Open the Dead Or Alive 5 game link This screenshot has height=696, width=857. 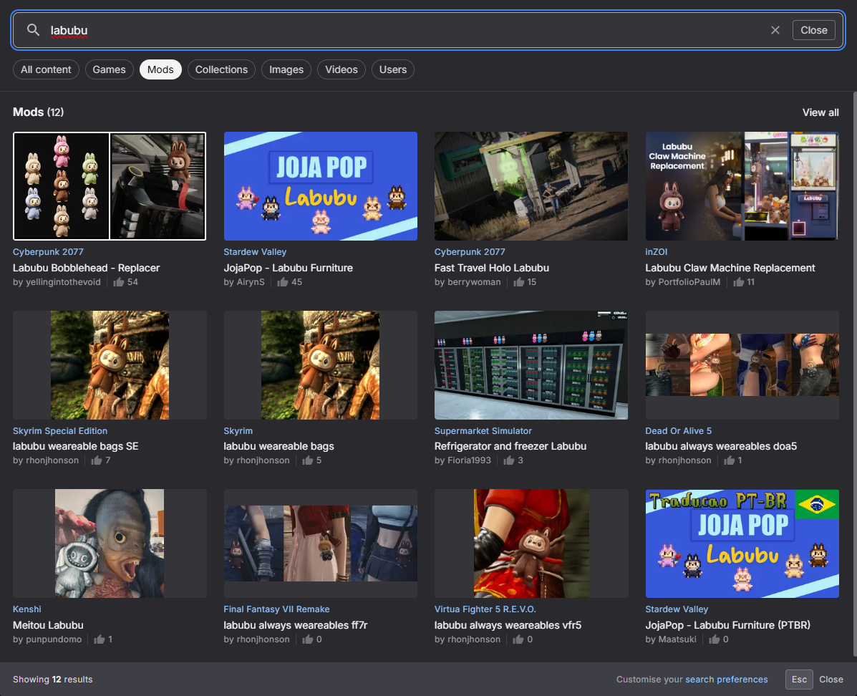click(x=678, y=431)
